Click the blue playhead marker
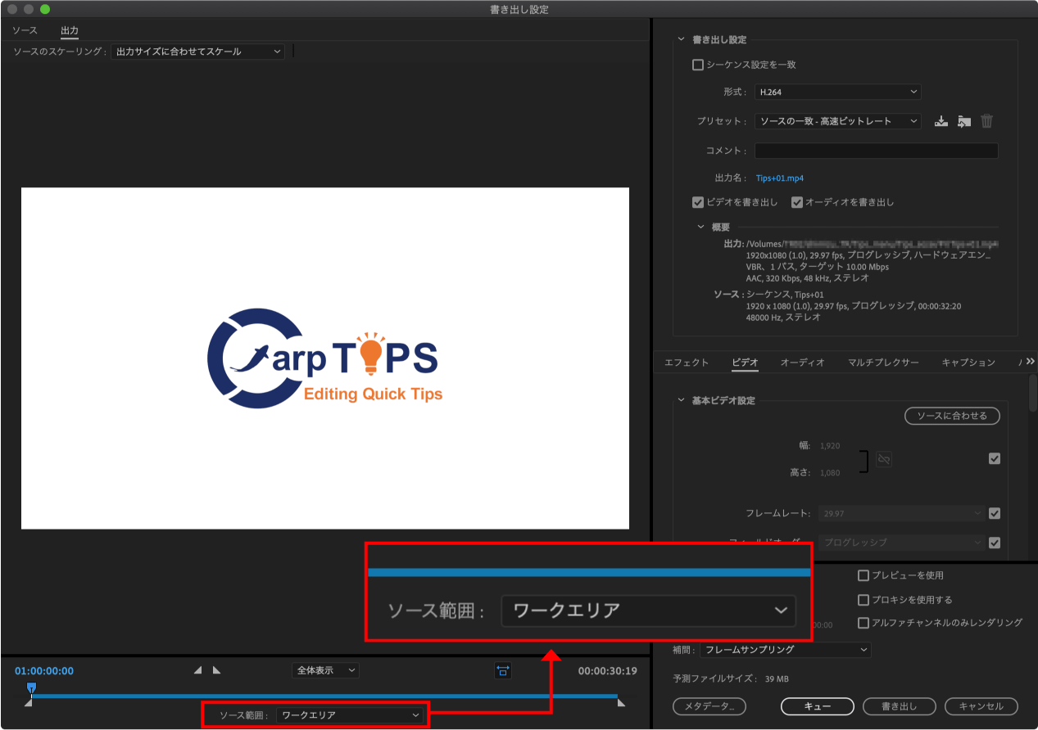Screen dimensions: 1038x730 tap(31, 687)
